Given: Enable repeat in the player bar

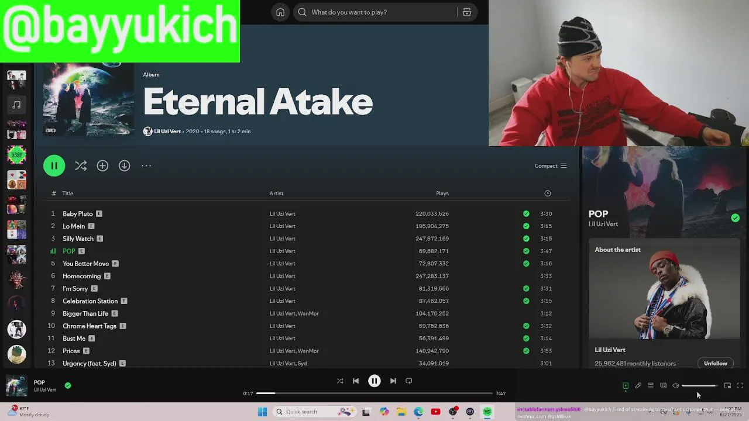Looking at the screenshot, I should 409,381.
